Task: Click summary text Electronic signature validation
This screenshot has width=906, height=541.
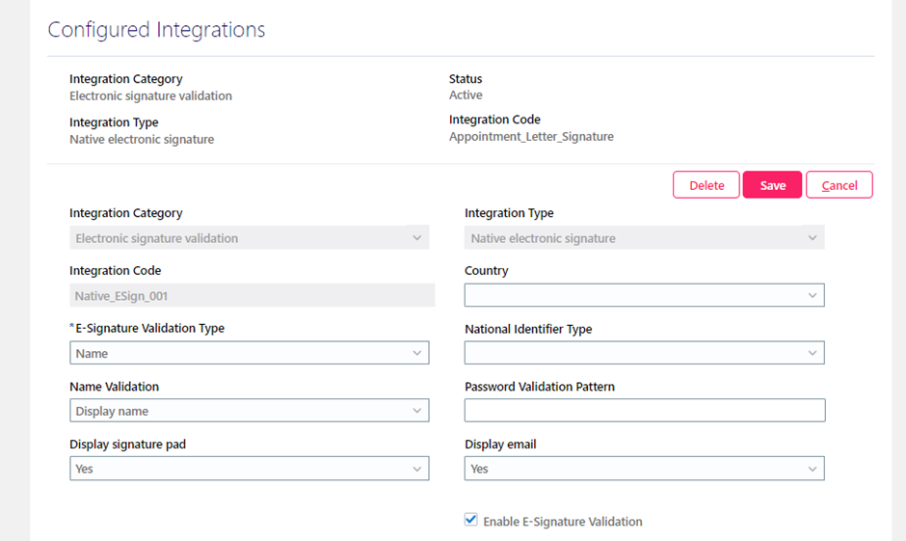Action: pyautogui.click(x=150, y=95)
